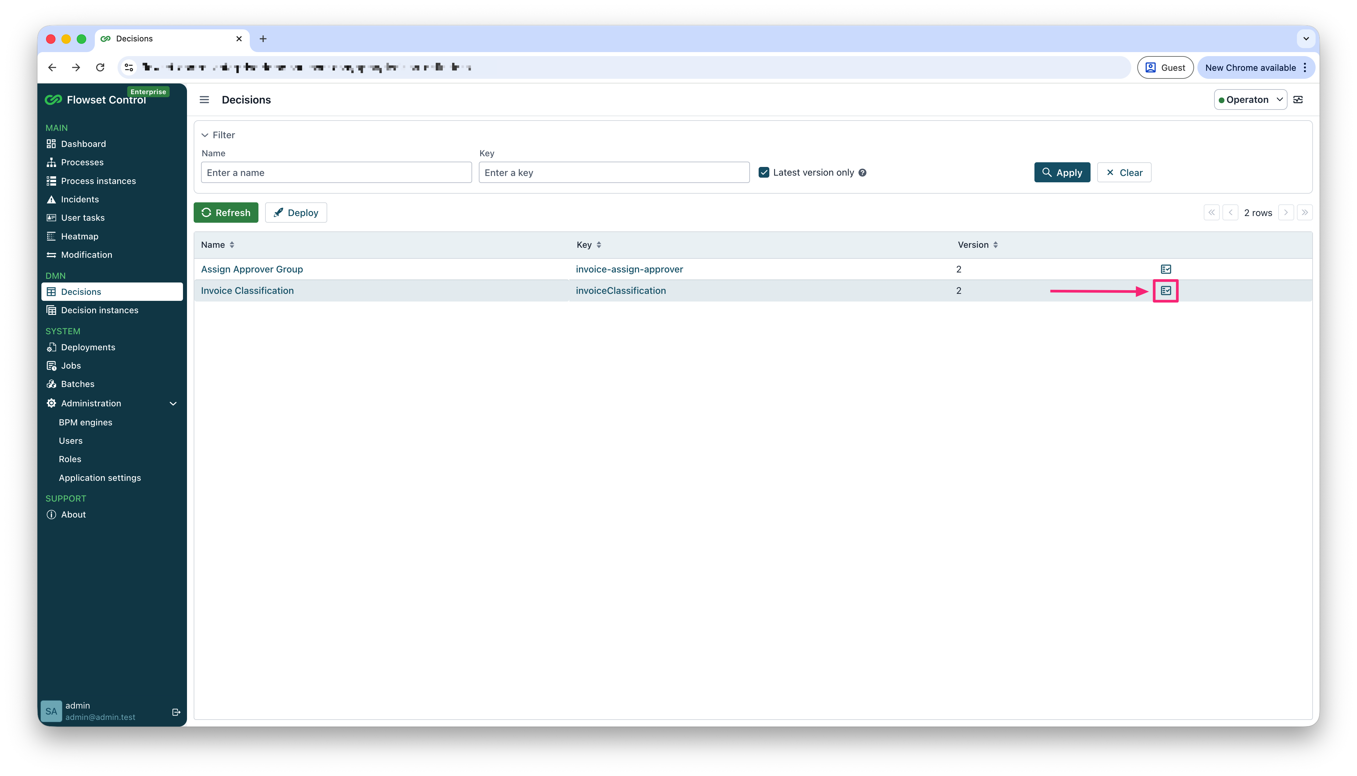Open Processes in sidebar
This screenshot has width=1357, height=776.
coord(112,162)
